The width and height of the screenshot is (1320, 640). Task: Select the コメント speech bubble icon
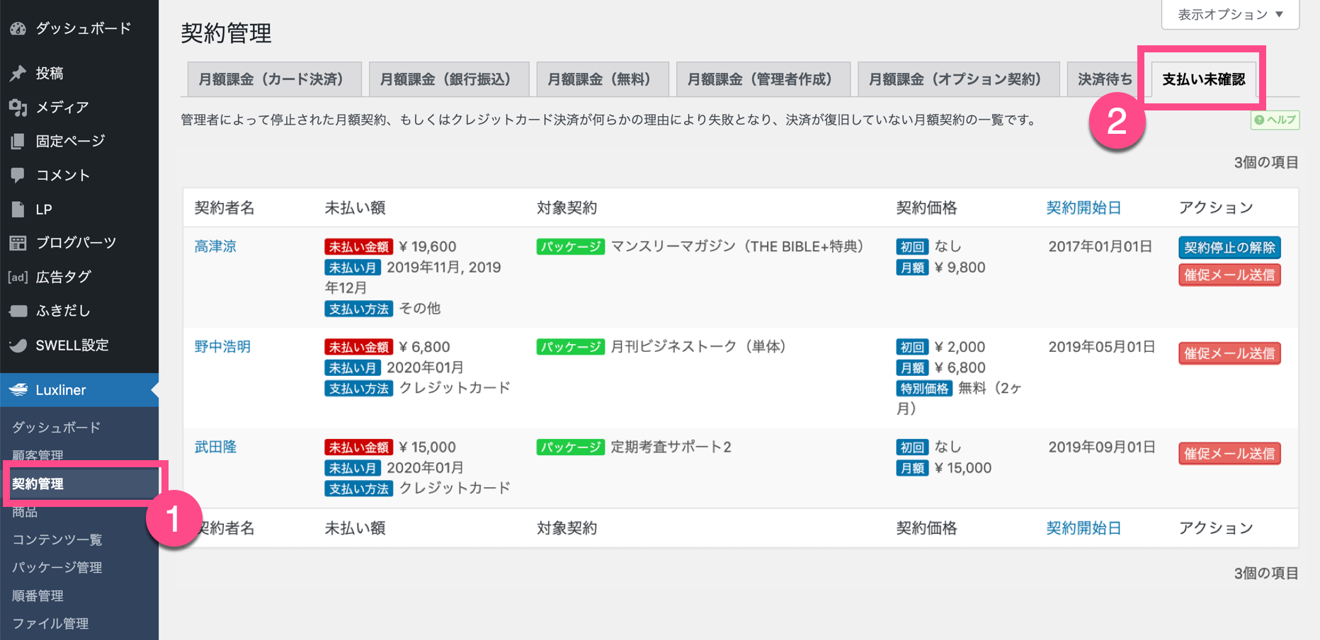18,175
